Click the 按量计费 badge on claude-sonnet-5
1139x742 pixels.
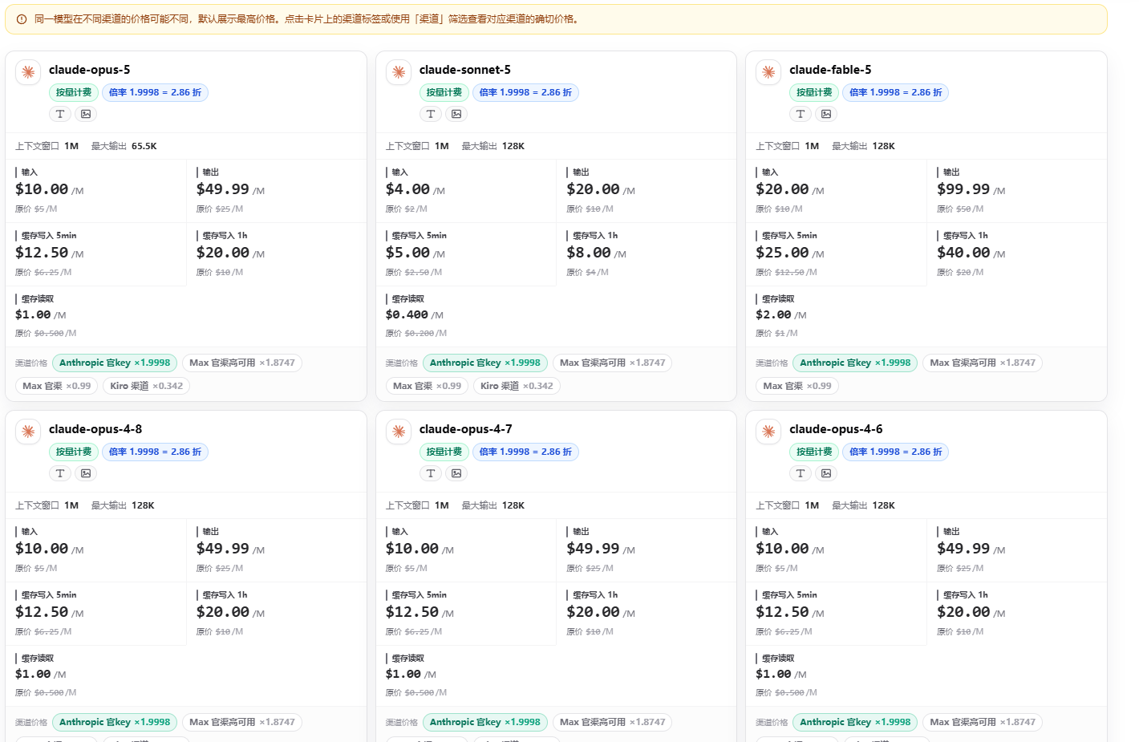[x=444, y=92]
